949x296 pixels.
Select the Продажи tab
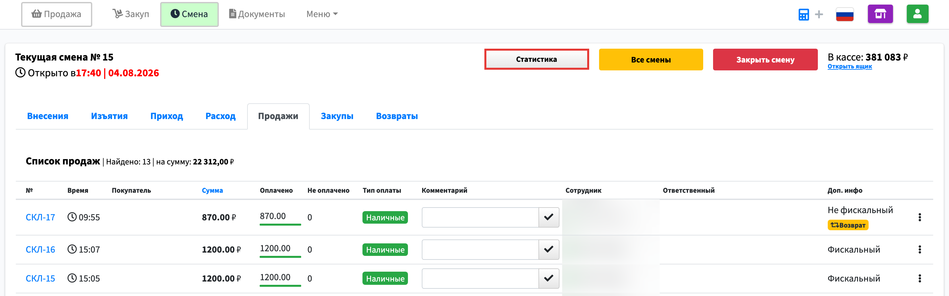[x=278, y=116]
